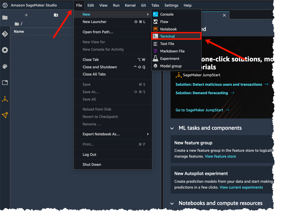Select Close All Tabs menu item

(x=113, y=74)
